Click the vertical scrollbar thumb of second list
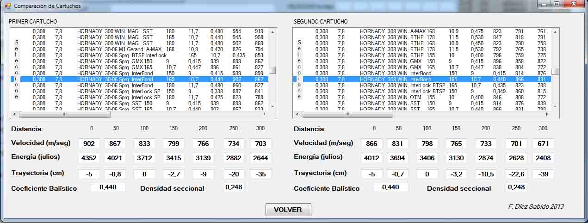The image size is (588, 223). 555,71
